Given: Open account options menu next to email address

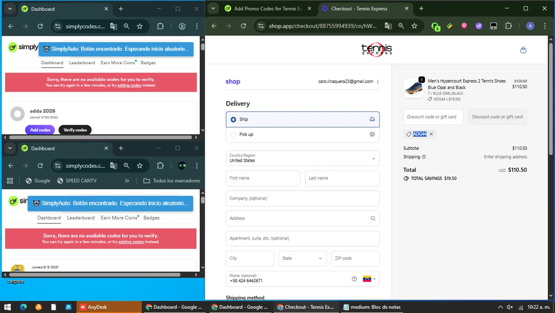Looking at the screenshot, I should point(377,82).
